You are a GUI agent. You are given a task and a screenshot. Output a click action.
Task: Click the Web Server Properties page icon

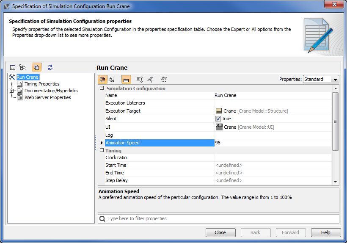[20, 97]
